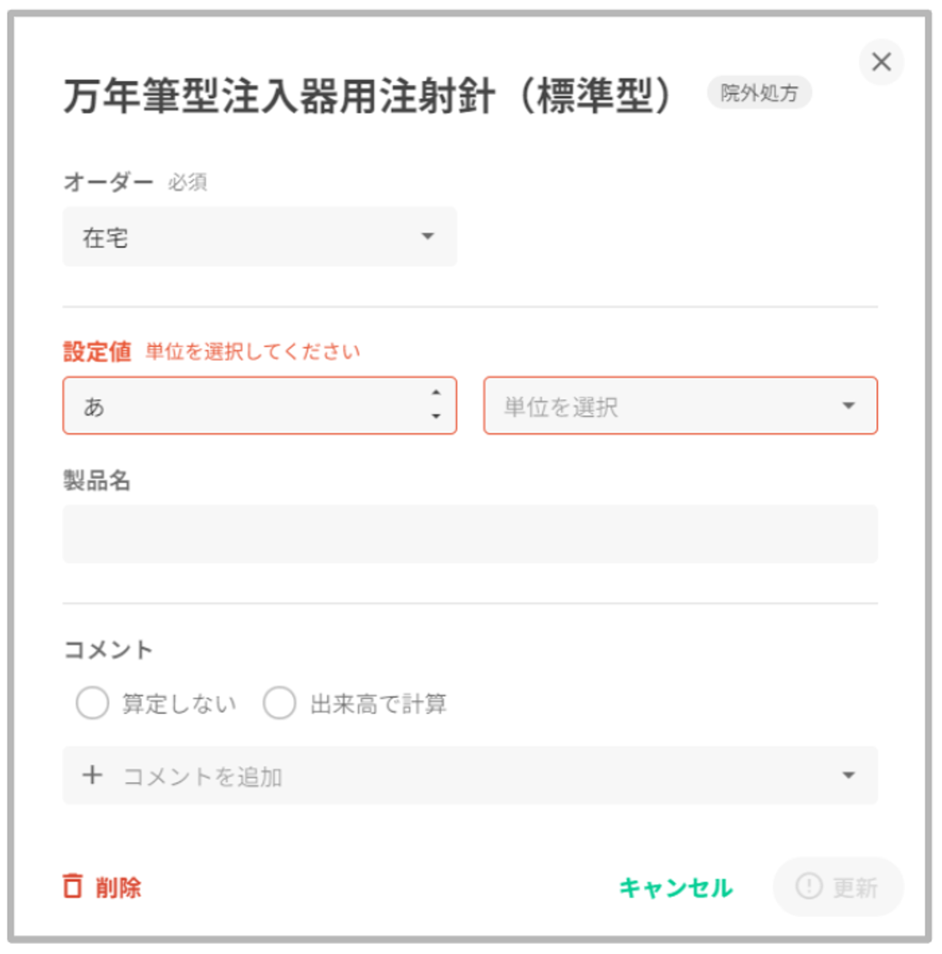942x954 pixels.
Task: Click the 院外処方 badge
Action: point(759,92)
